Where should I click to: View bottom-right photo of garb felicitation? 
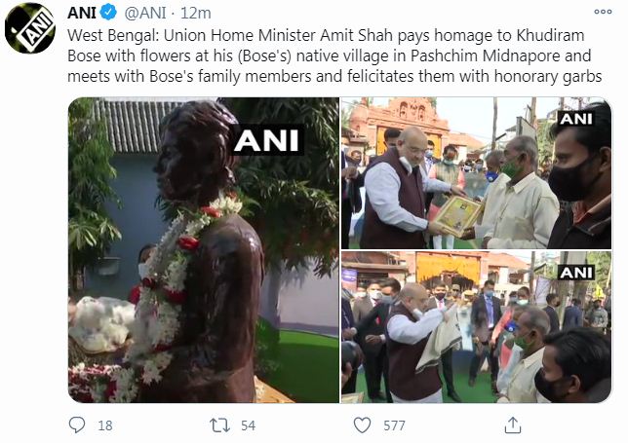tap(476, 327)
